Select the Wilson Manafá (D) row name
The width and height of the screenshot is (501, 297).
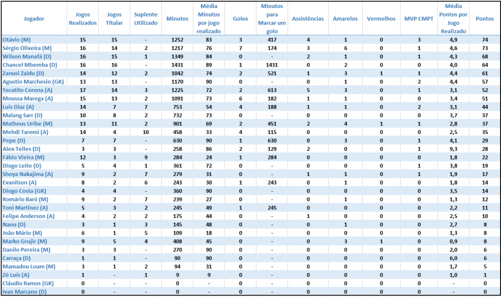click(x=27, y=56)
